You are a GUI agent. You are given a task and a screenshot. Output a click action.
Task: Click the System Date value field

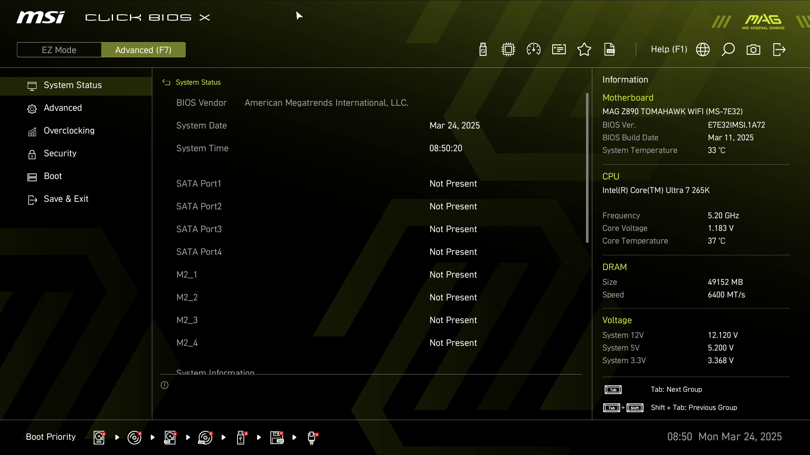click(x=454, y=126)
